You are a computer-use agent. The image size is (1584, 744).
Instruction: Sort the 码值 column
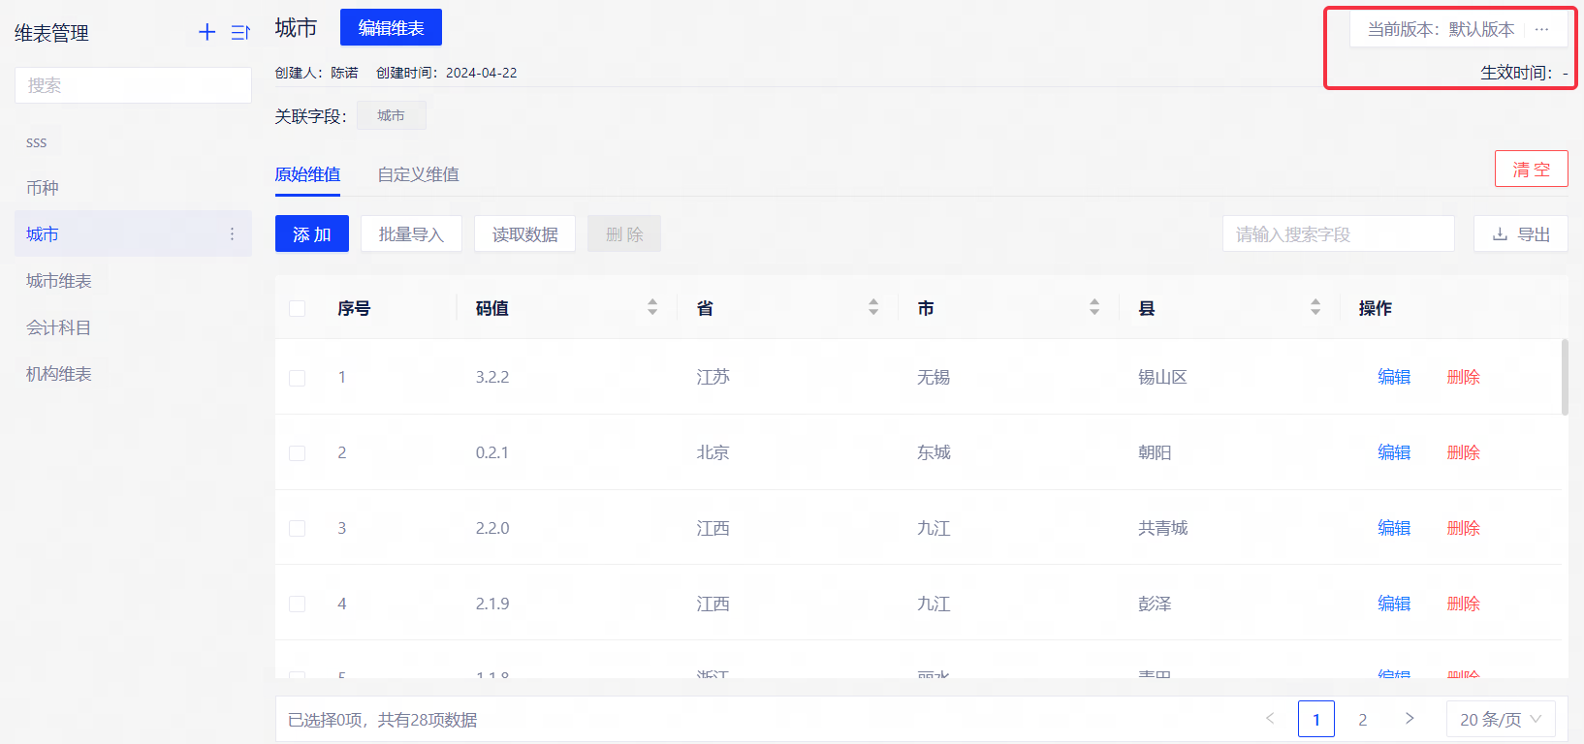click(652, 307)
